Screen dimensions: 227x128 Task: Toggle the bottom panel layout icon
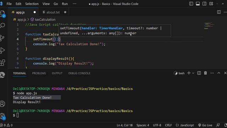(198, 4)
